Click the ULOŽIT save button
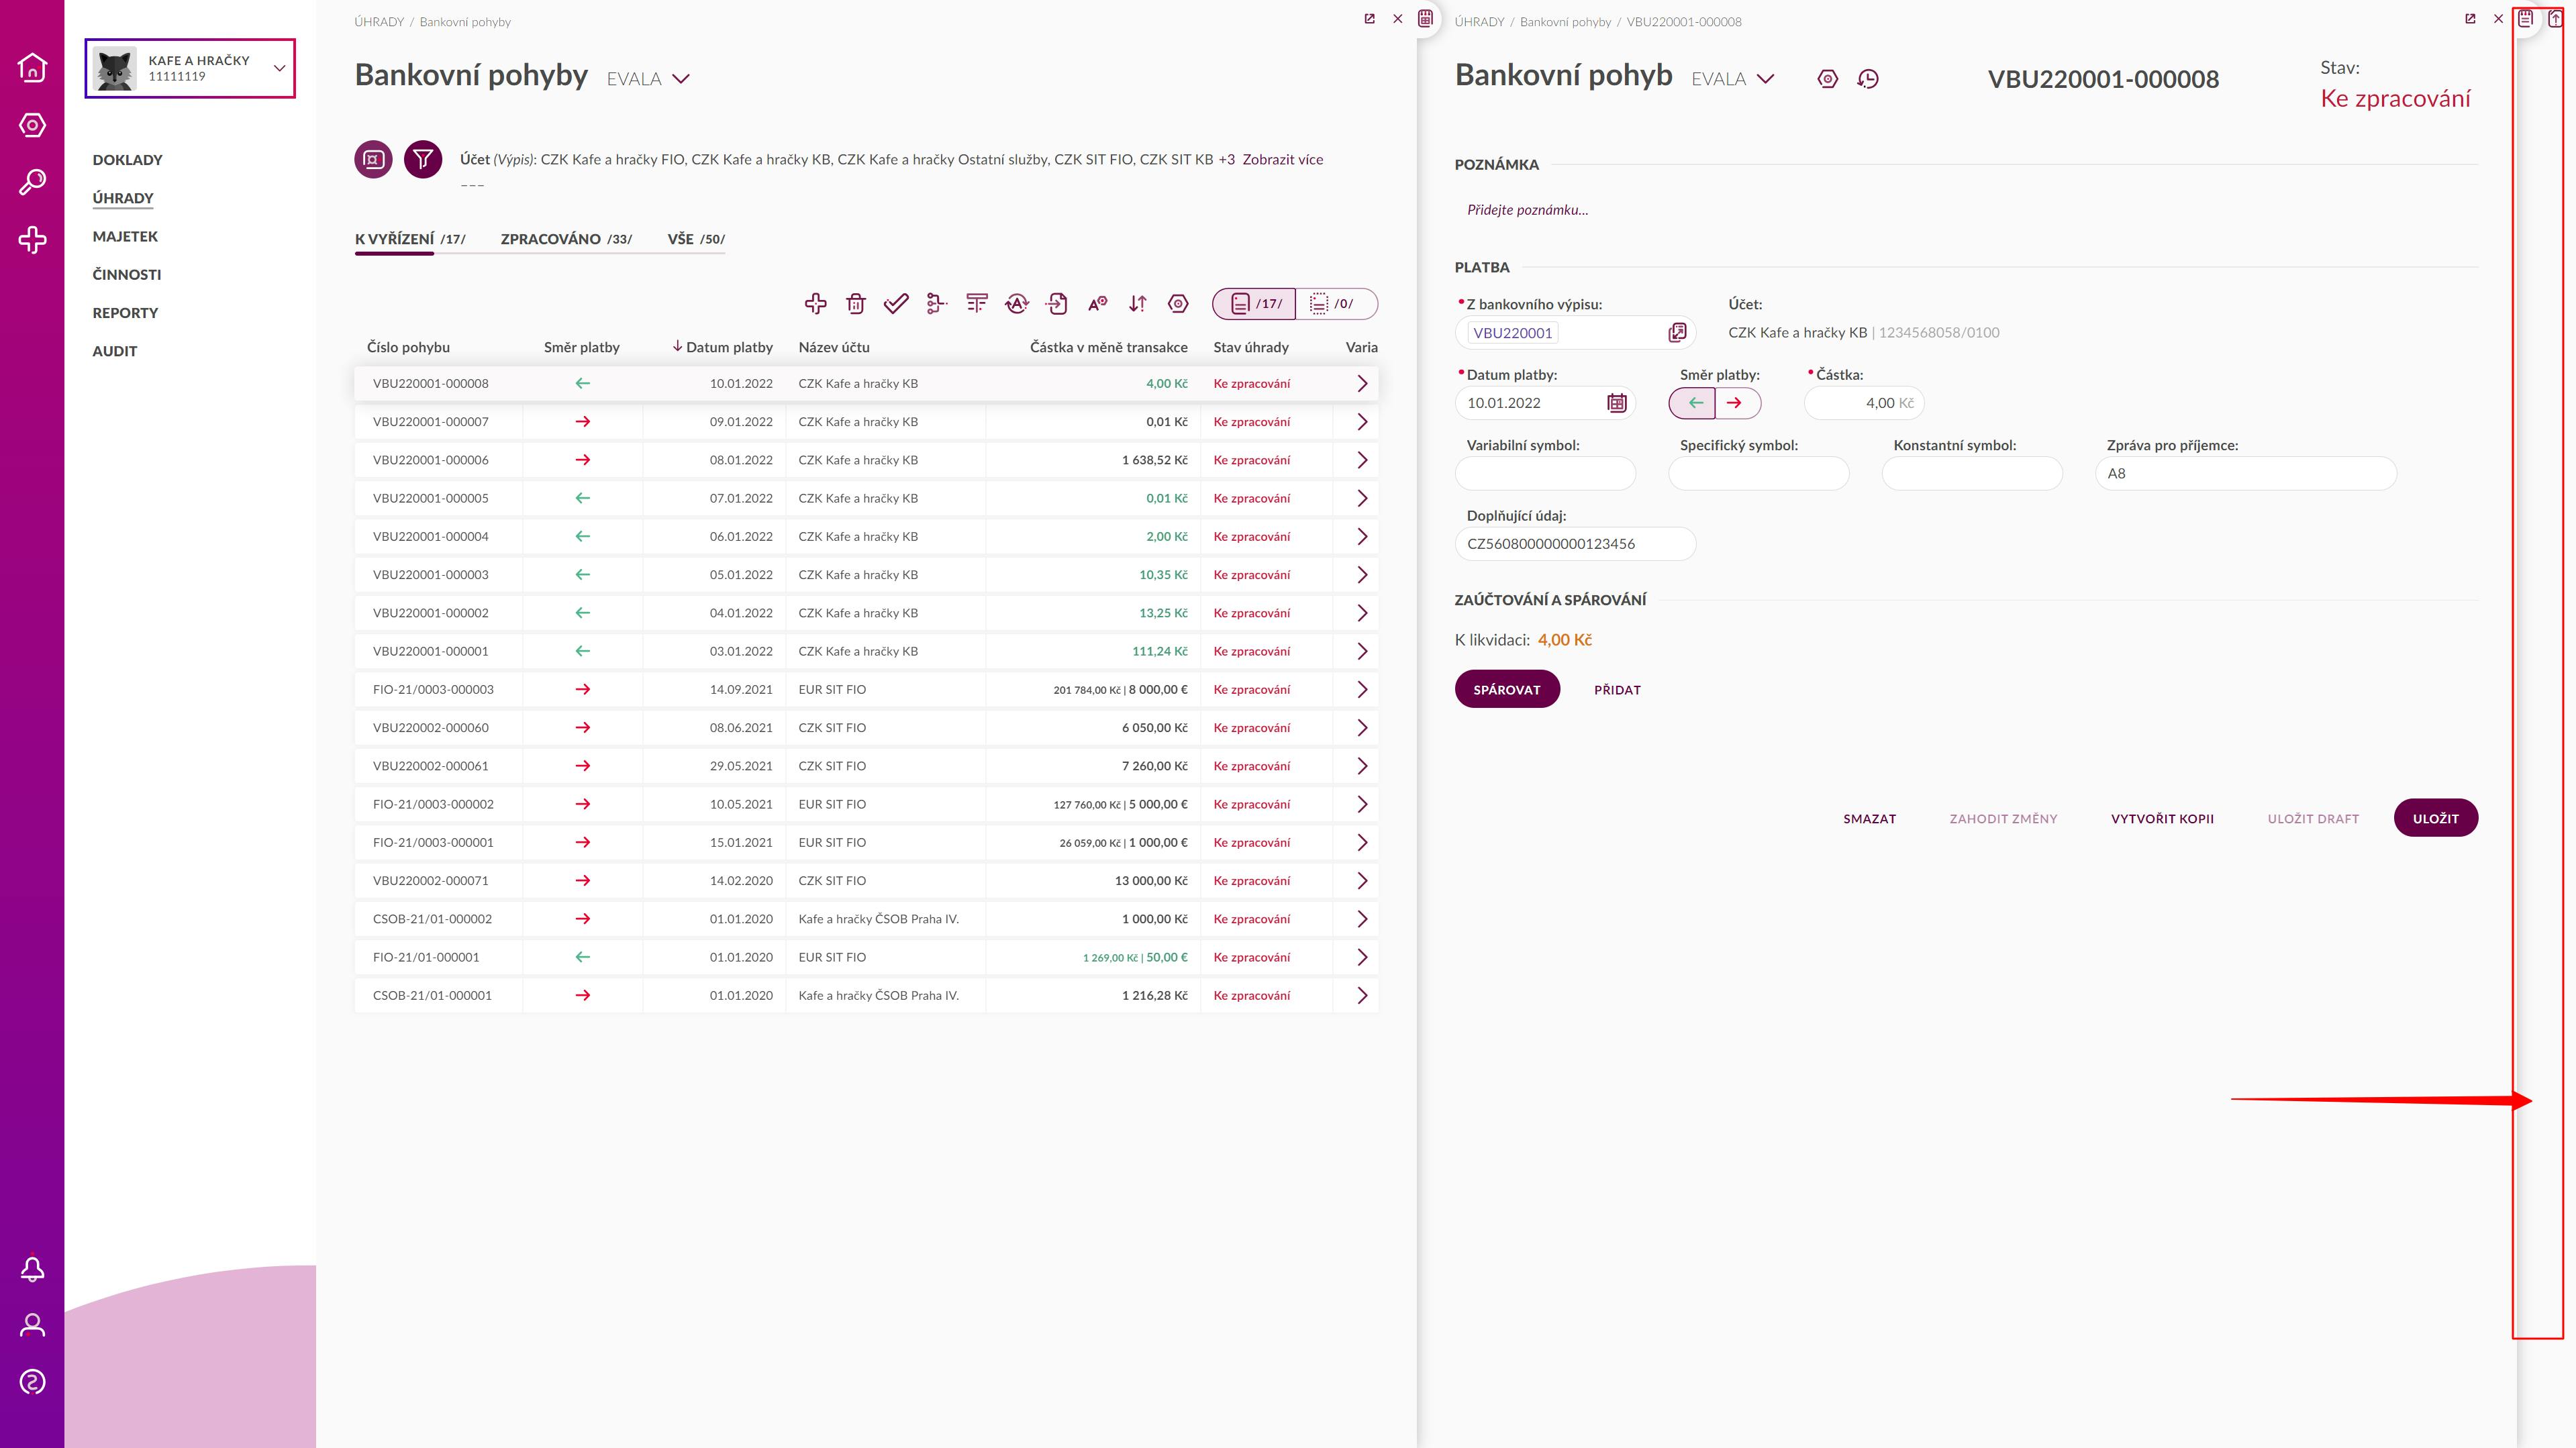Viewport: 2576px width, 1448px height. [x=2435, y=818]
